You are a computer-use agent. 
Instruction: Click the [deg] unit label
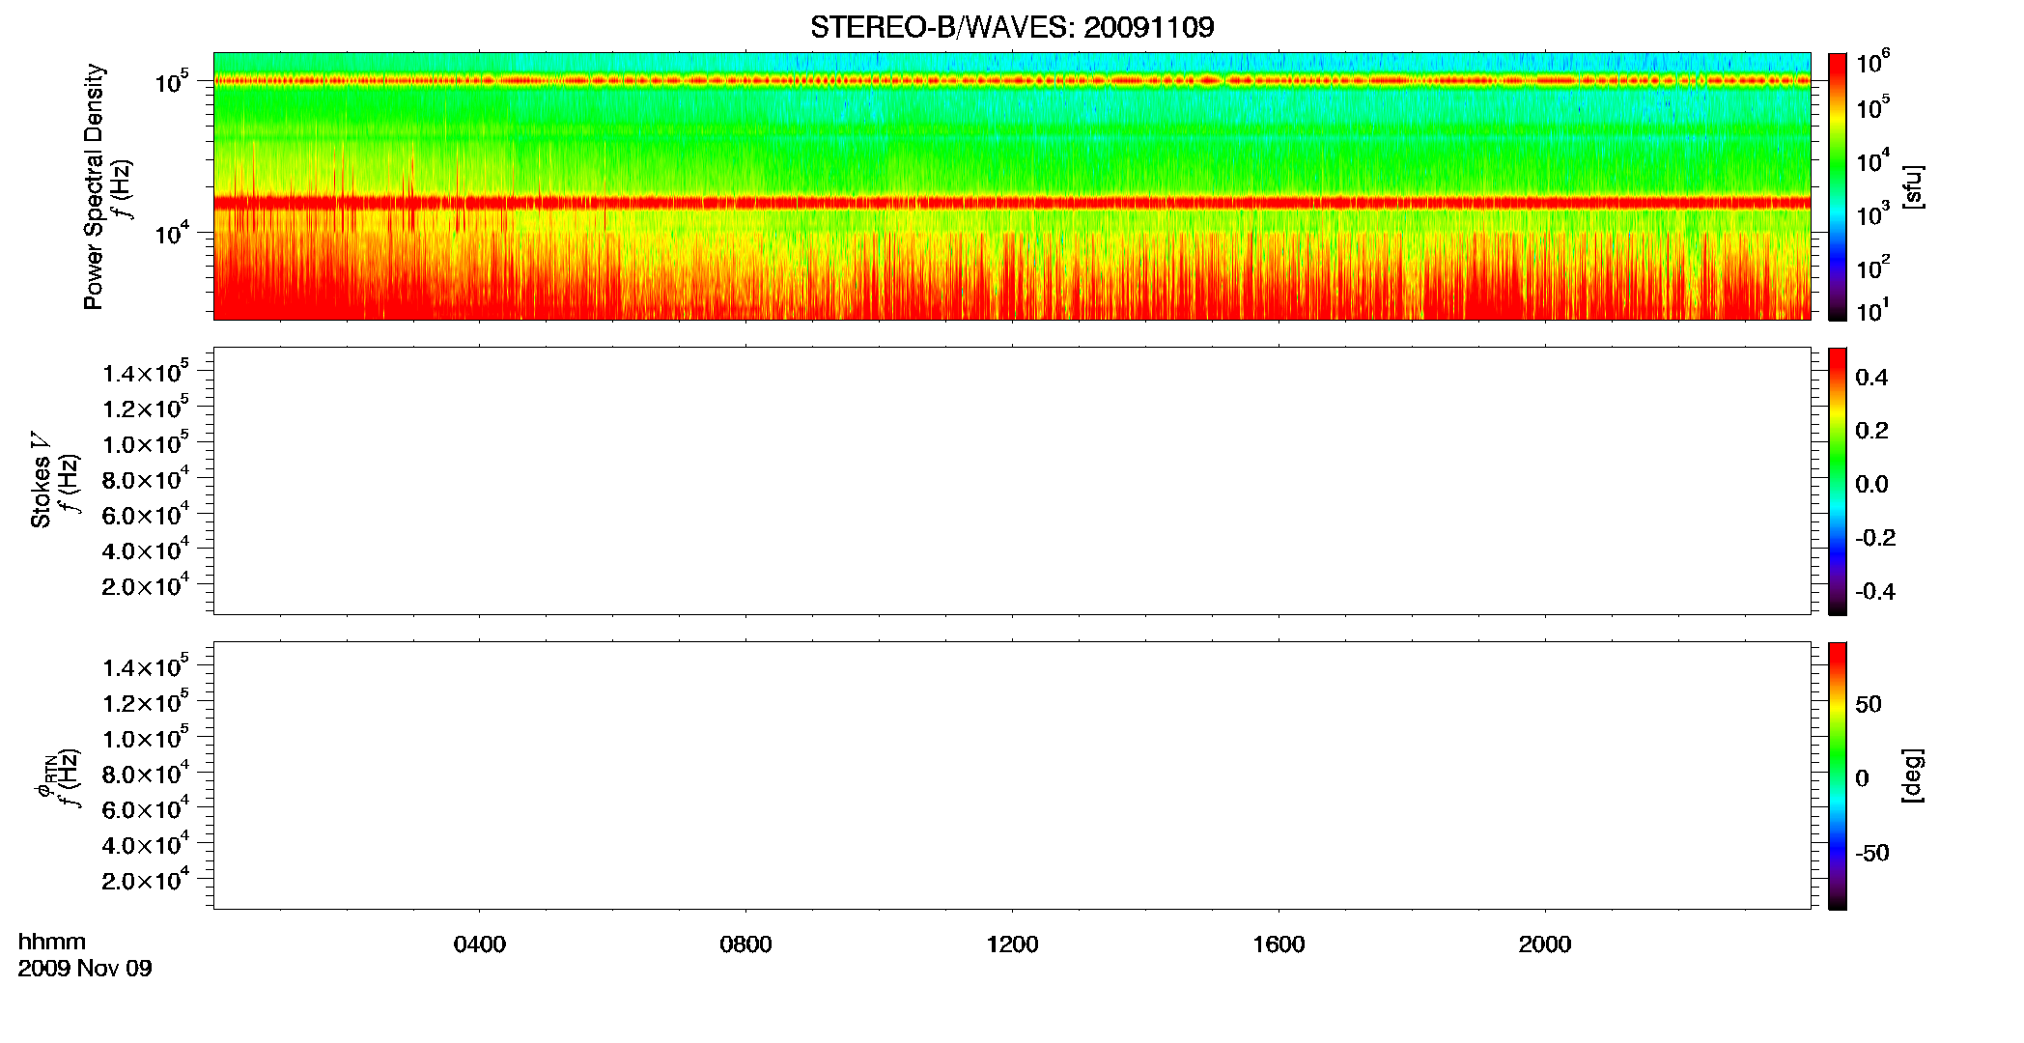tap(1913, 775)
